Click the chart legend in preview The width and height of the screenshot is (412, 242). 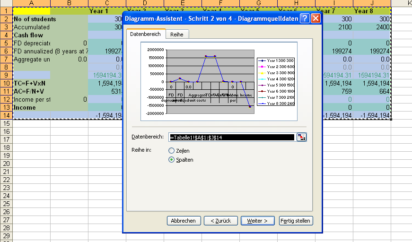[x=276, y=82]
